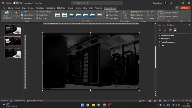Select the fourth picture style thumbnail
192x108 pixels.
[x=79, y=15]
